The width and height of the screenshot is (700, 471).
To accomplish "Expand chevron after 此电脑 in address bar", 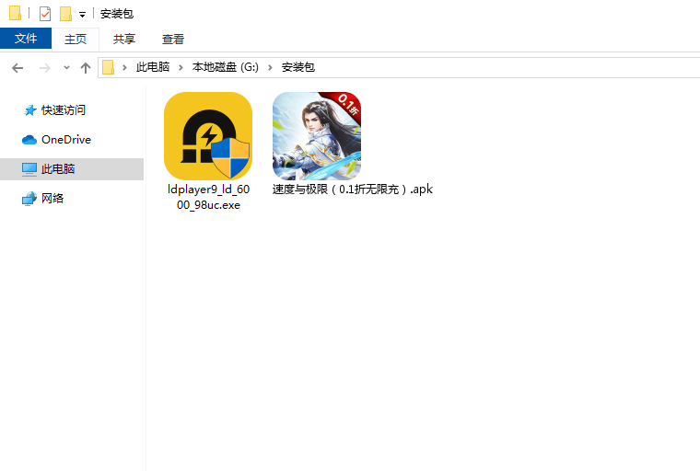I will 181,67.
